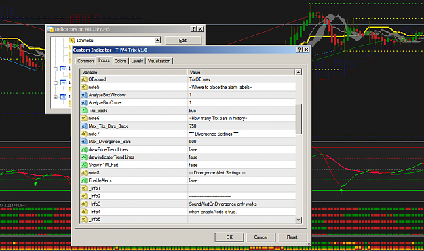Click the _Info4 string icon
Viewport: 424px width, 251px height.
point(84,212)
